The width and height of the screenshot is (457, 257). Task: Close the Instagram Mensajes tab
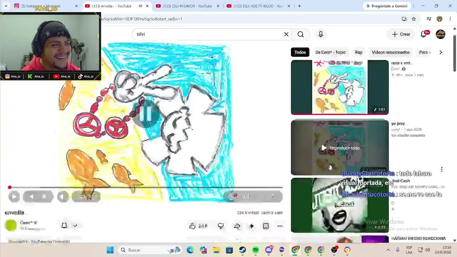click(x=76, y=6)
